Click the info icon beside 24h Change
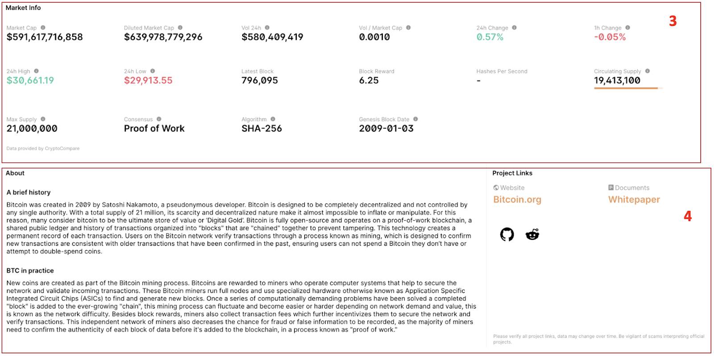Image resolution: width=714 pixels, height=356 pixels. point(515,28)
